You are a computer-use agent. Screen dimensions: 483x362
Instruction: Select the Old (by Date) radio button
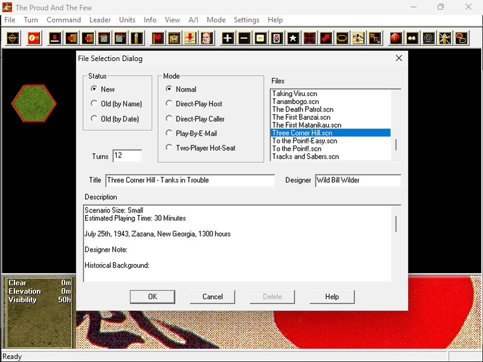pyautogui.click(x=94, y=118)
